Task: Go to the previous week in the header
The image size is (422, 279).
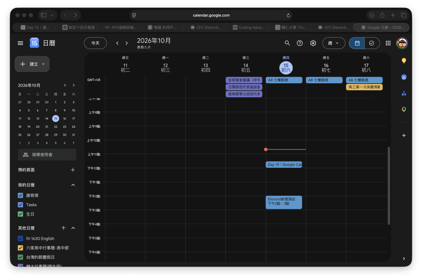Action: [x=117, y=43]
